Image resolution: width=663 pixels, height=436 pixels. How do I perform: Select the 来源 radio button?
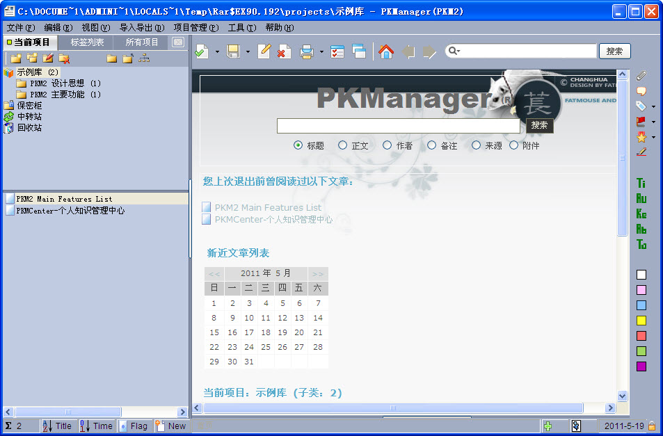click(476, 145)
